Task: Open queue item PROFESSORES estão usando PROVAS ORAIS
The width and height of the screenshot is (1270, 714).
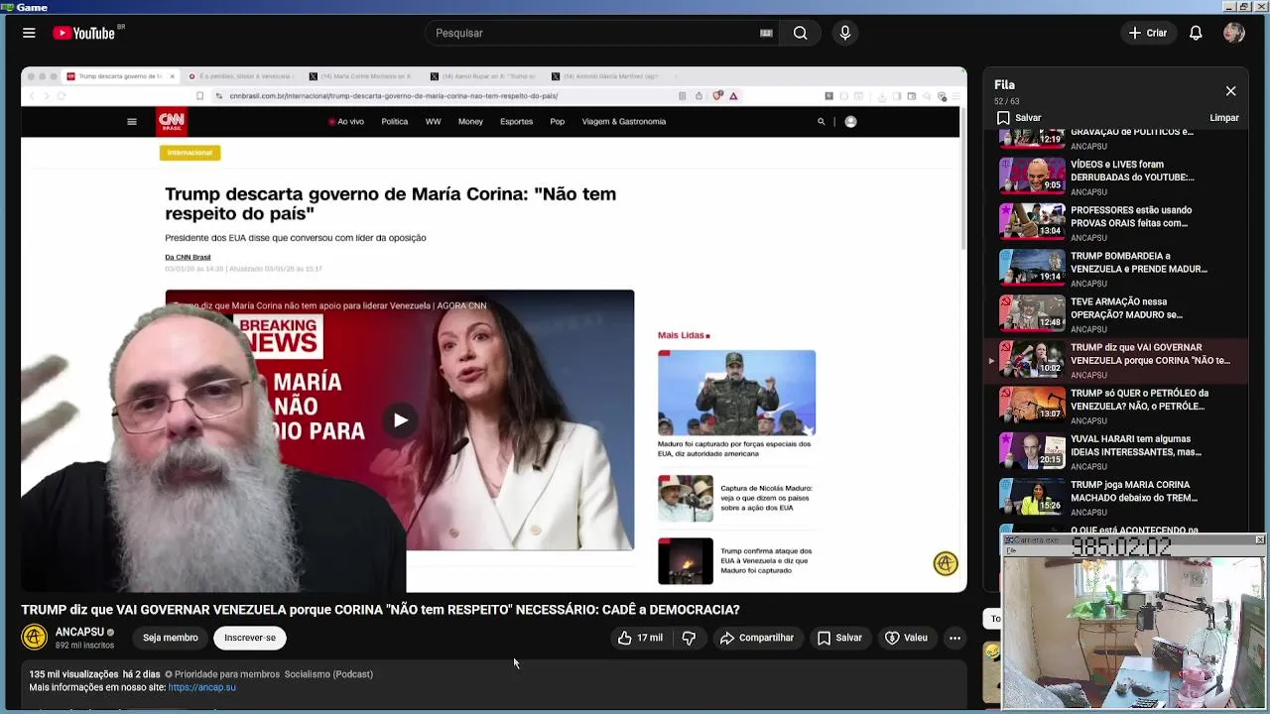Action: [x=1118, y=222]
